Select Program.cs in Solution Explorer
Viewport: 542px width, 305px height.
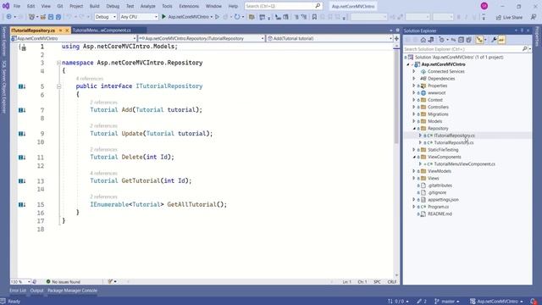tap(438, 207)
